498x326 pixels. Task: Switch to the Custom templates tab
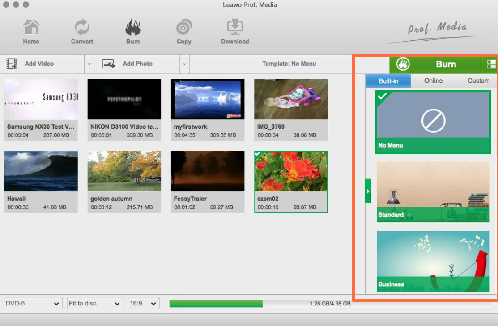478,80
